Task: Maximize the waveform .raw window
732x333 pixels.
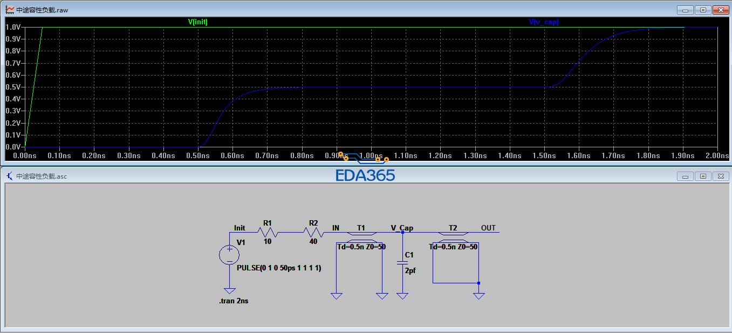Action: click(703, 10)
